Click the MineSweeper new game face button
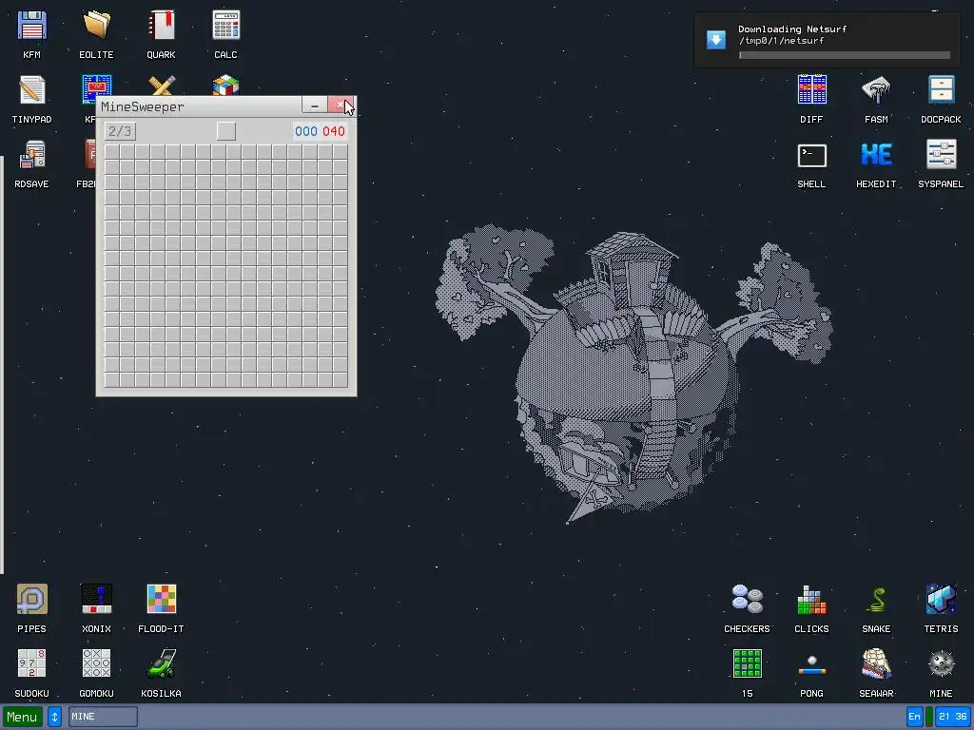974x730 pixels. point(226,131)
